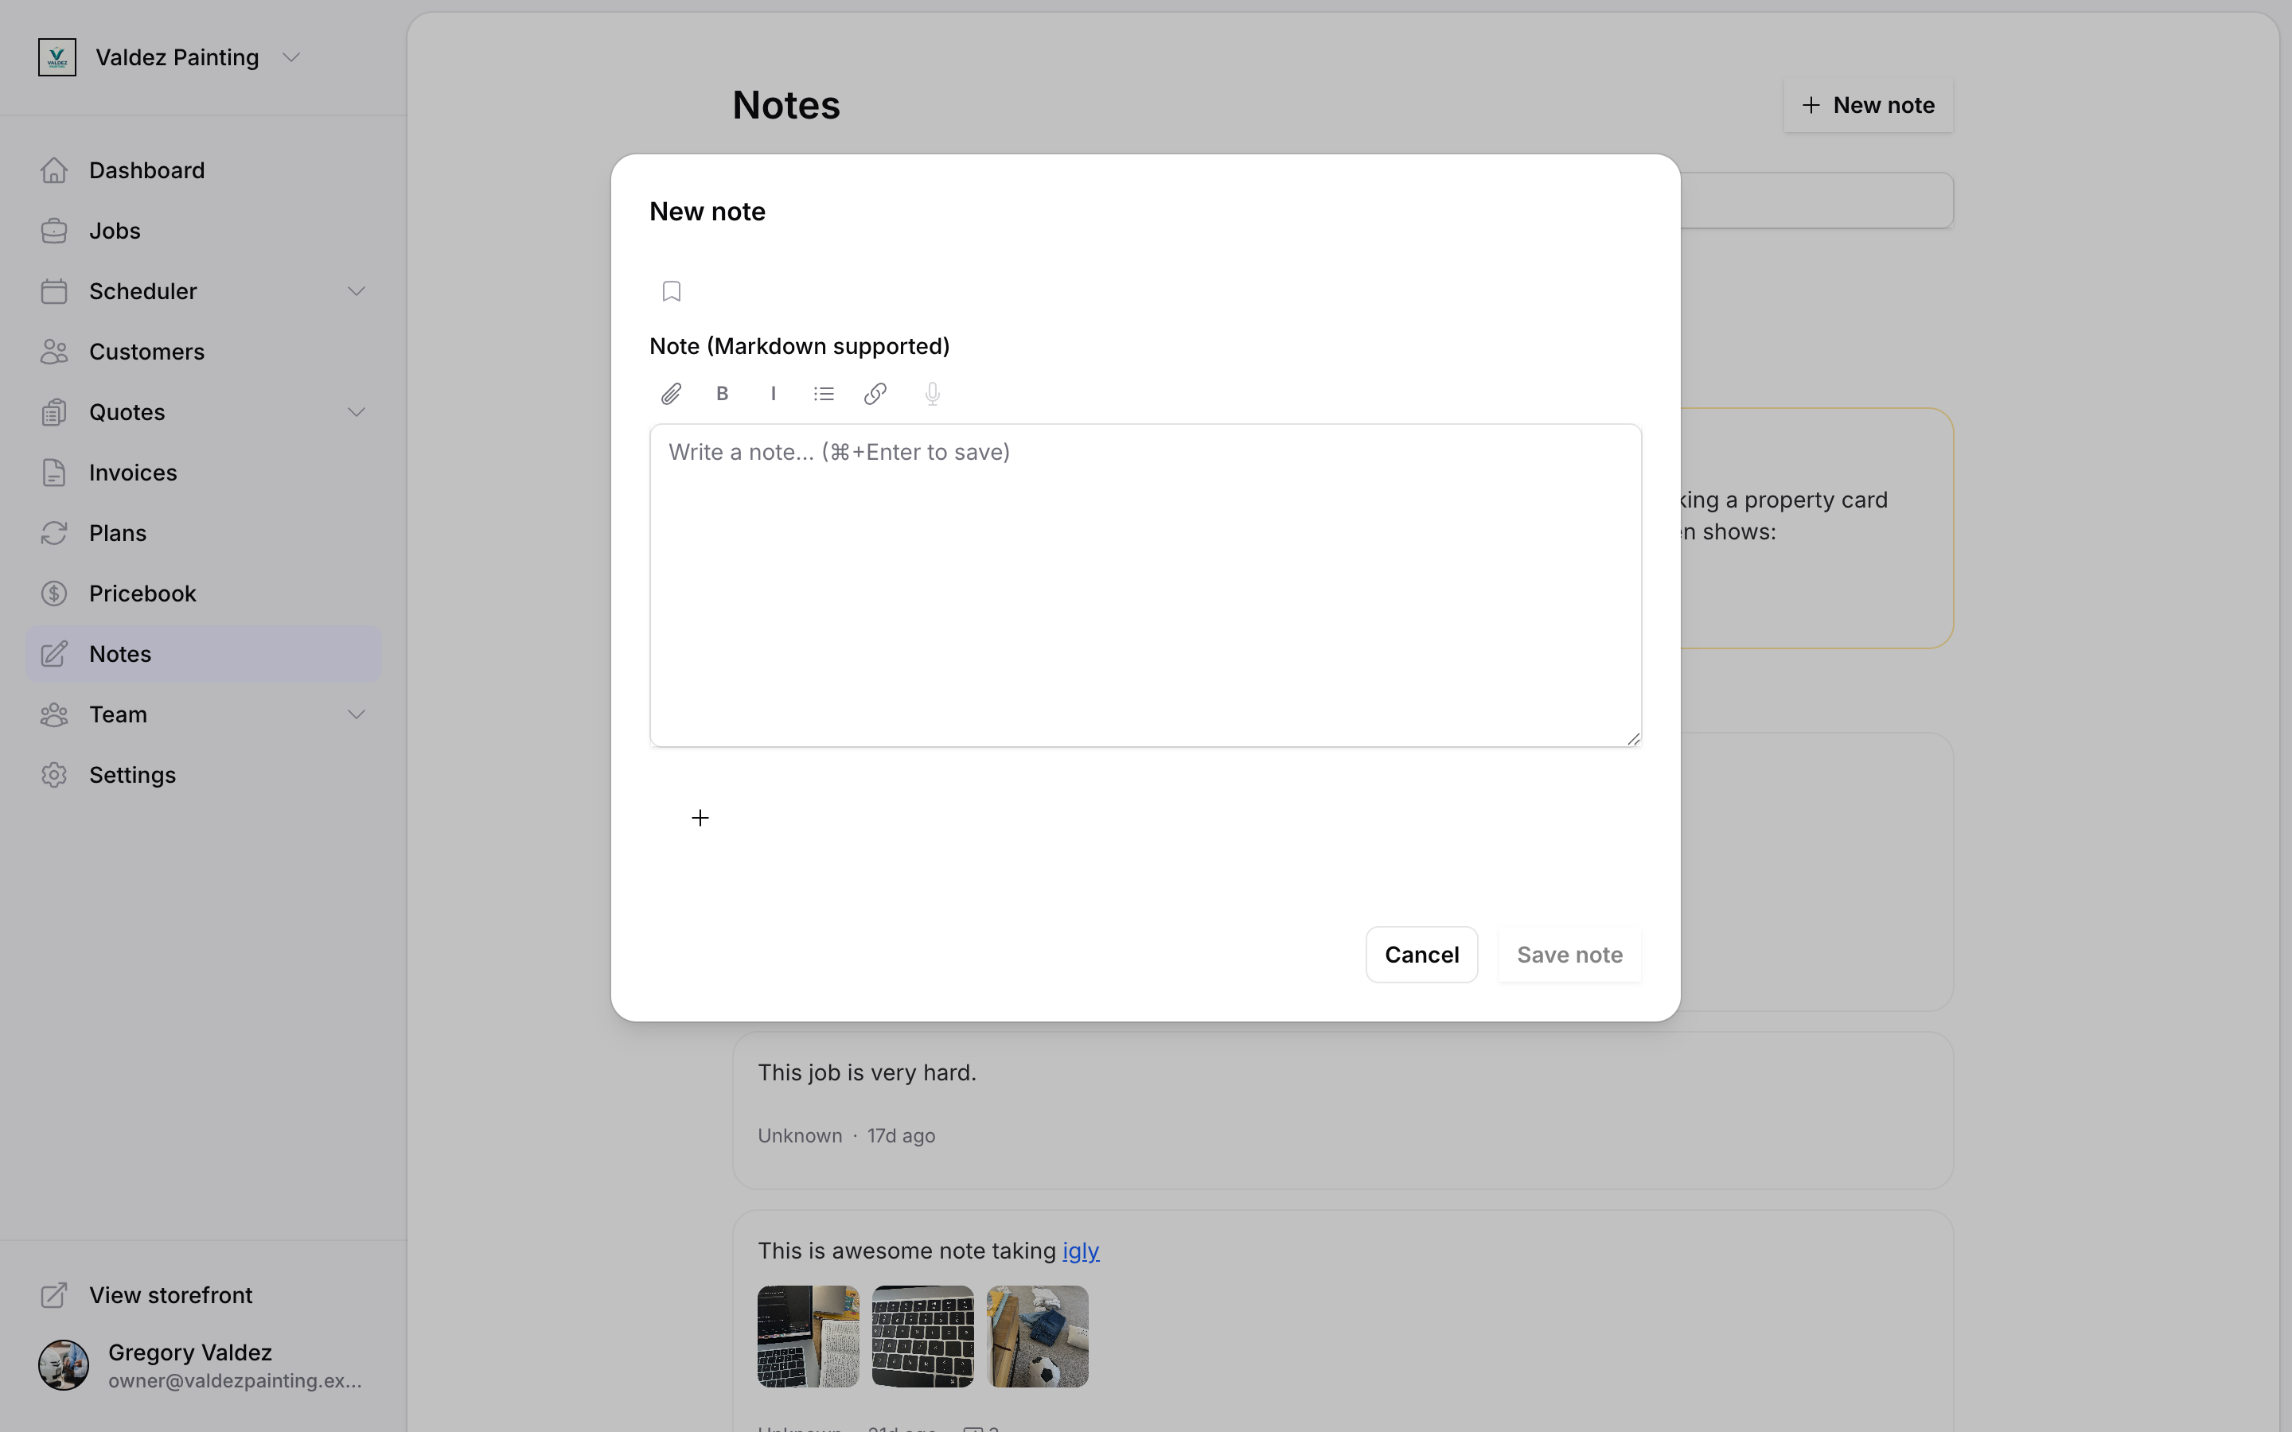Click the 'Note (Markdown supported)' label
This screenshot has width=2292, height=1432.
pos(799,347)
